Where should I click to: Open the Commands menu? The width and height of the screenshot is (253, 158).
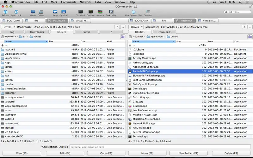(x=68, y=2)
